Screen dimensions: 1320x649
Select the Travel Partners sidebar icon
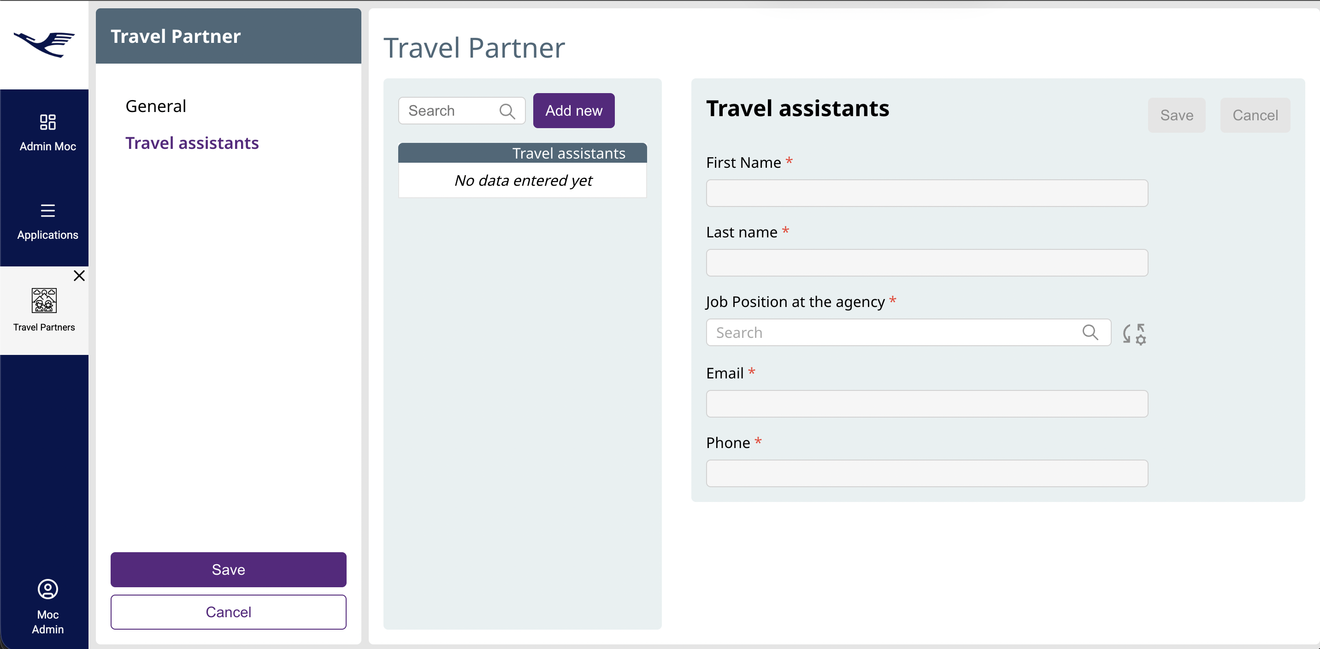44,301
